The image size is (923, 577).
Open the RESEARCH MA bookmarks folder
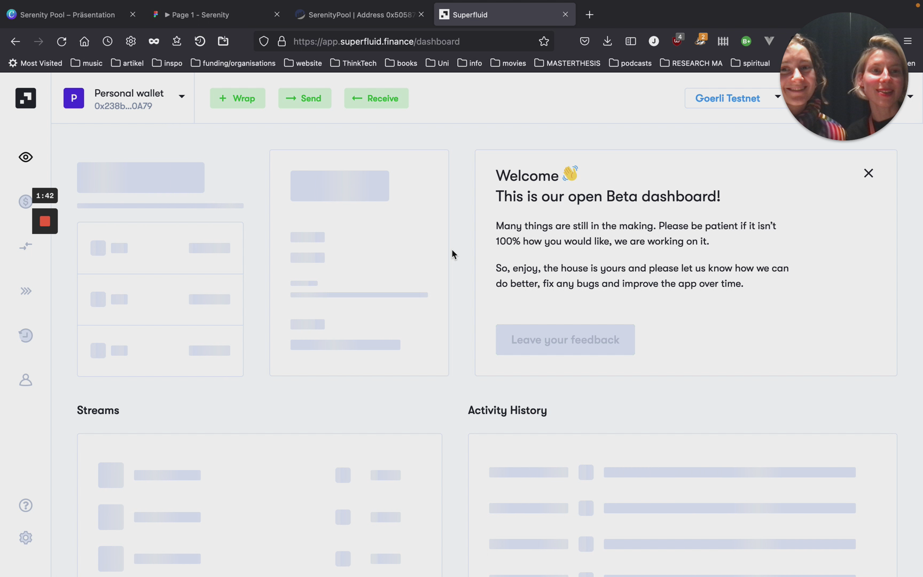(x=691, y=63)
